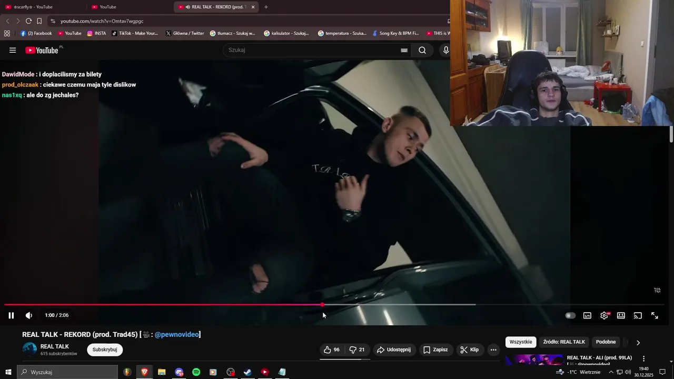Switch to the scarfly YouTube tab
Viewport: 674px width, 379px height.
pyautogui.click(x=43, y=7)
